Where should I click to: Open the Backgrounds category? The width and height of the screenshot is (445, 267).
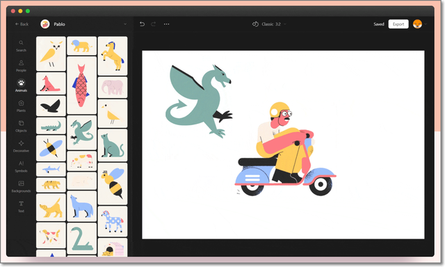point(21,187)
